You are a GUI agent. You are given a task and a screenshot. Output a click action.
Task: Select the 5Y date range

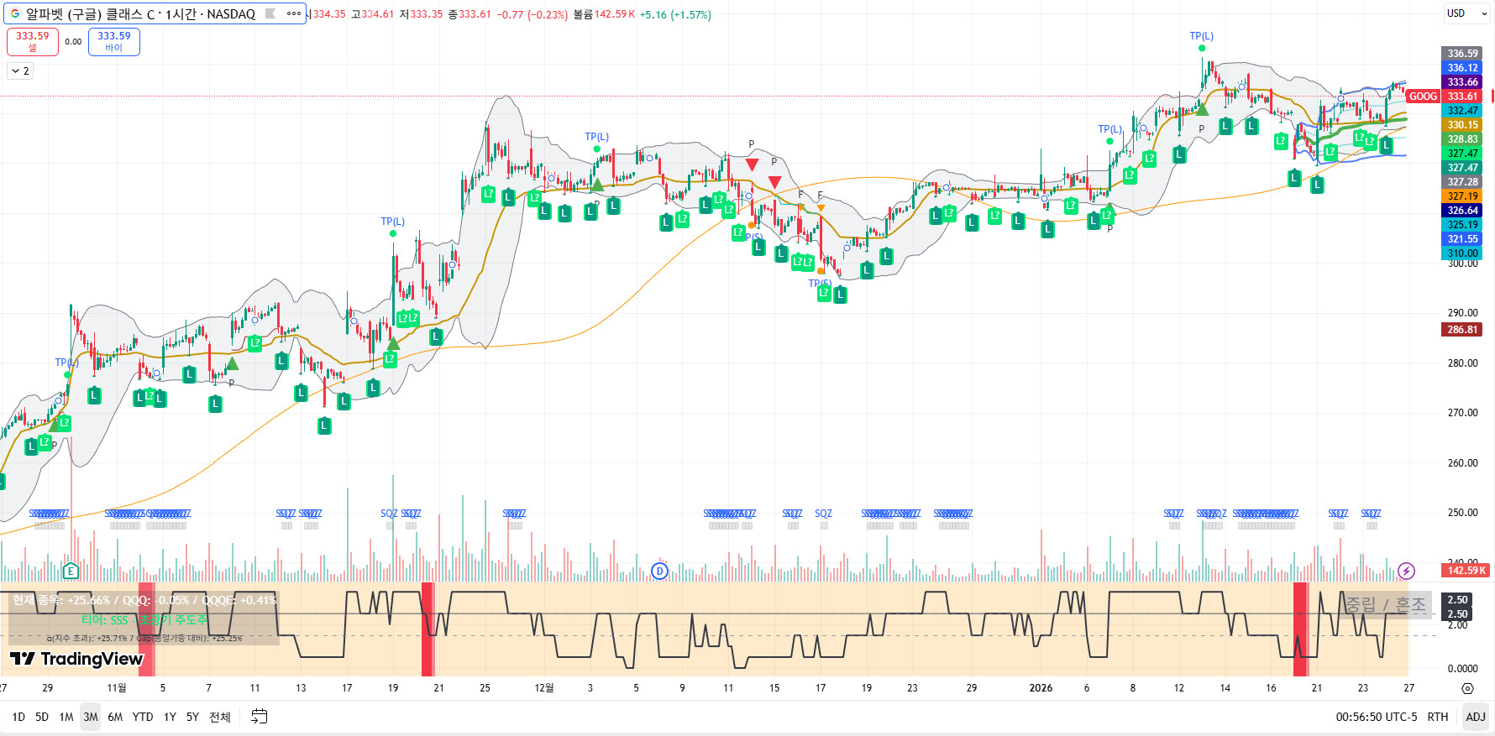click(x=192, y=717)
